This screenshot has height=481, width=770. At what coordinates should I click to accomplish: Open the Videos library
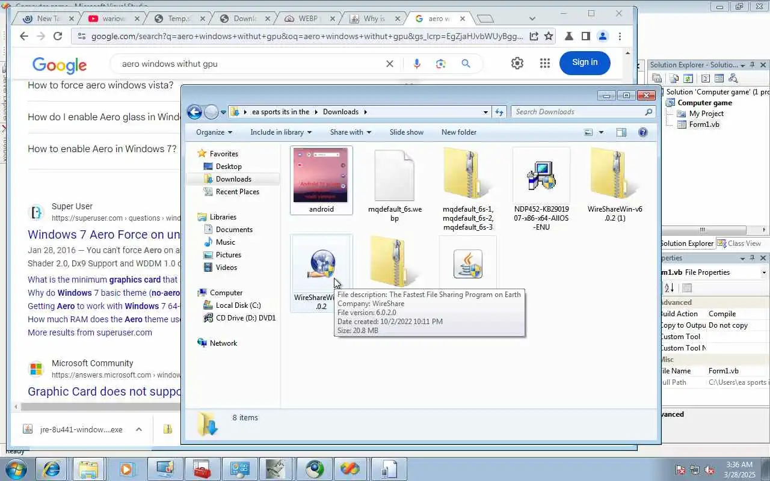[226, 268]
